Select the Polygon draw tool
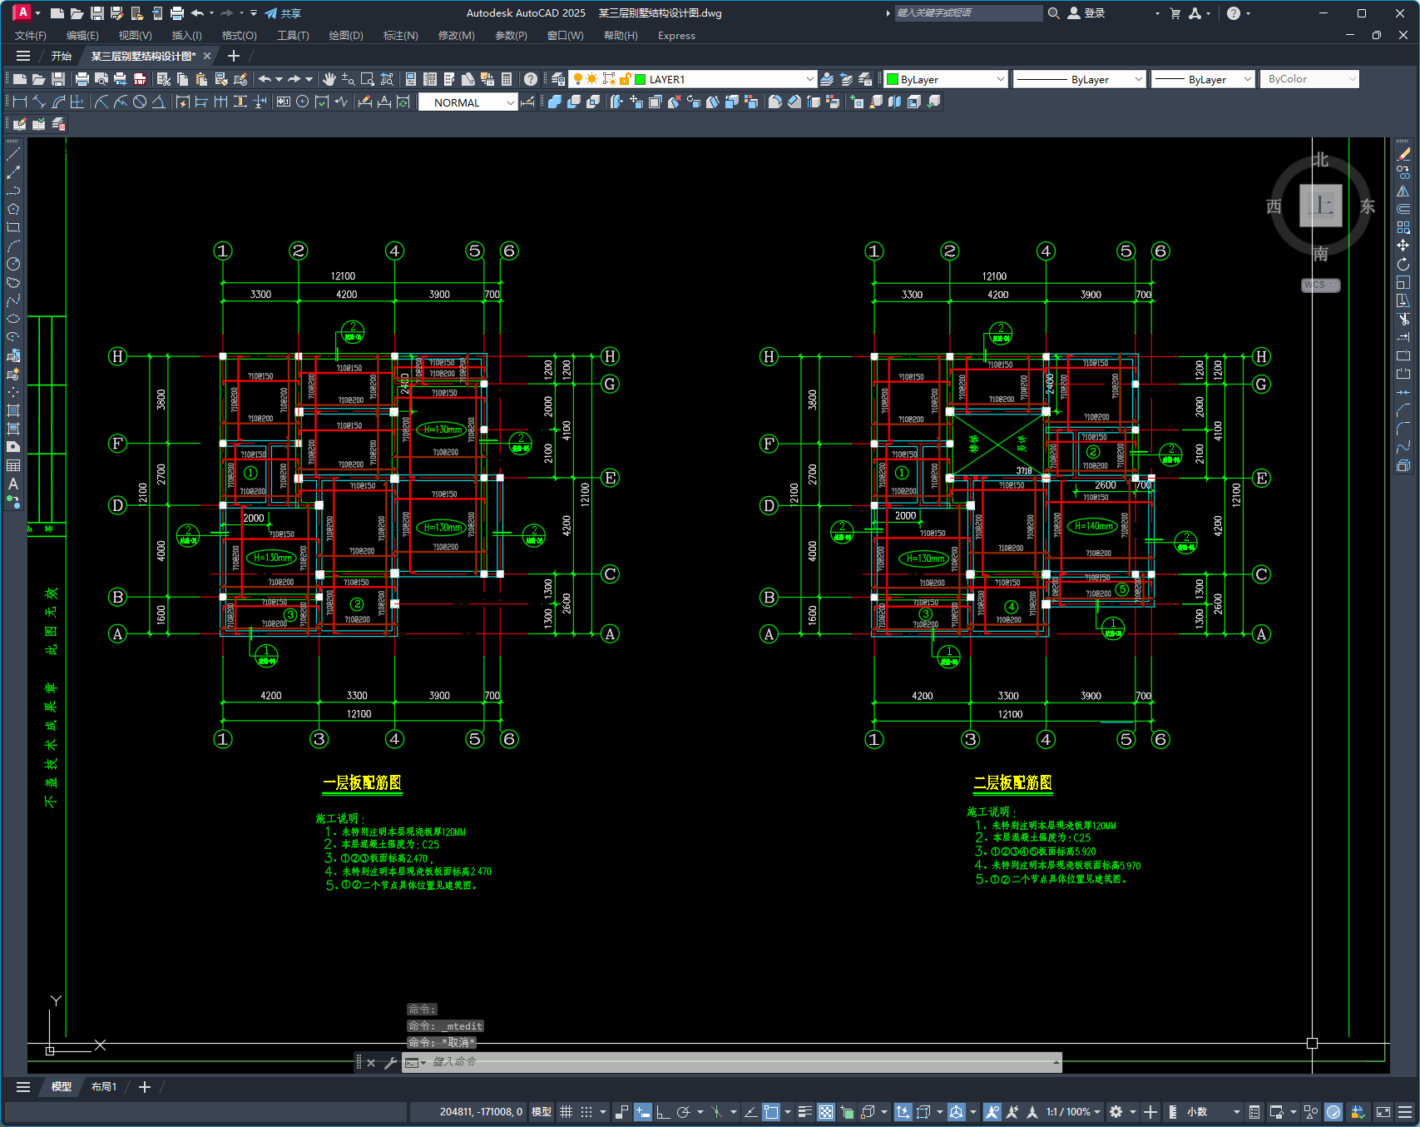The width and height of the screenshot is (1420, 1127). [x=13, y=209]
